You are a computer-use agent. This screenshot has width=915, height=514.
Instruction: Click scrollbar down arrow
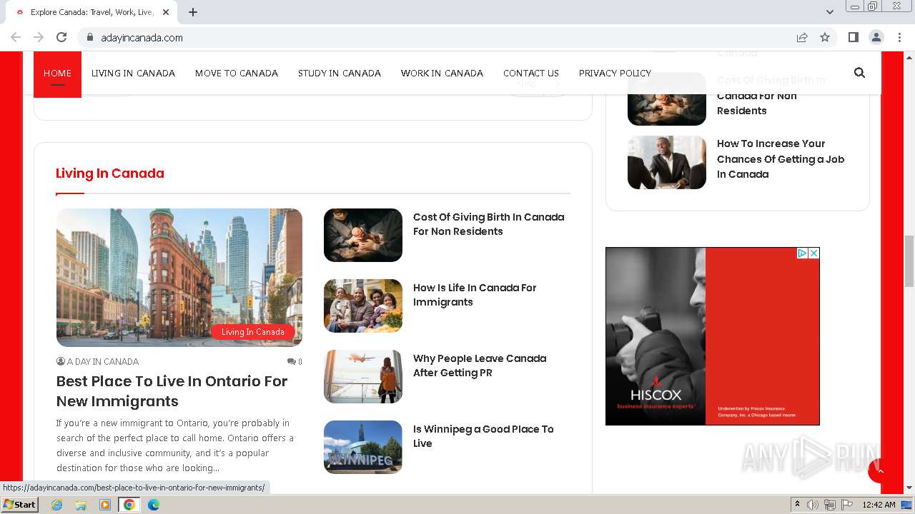(x=909, y=488)
